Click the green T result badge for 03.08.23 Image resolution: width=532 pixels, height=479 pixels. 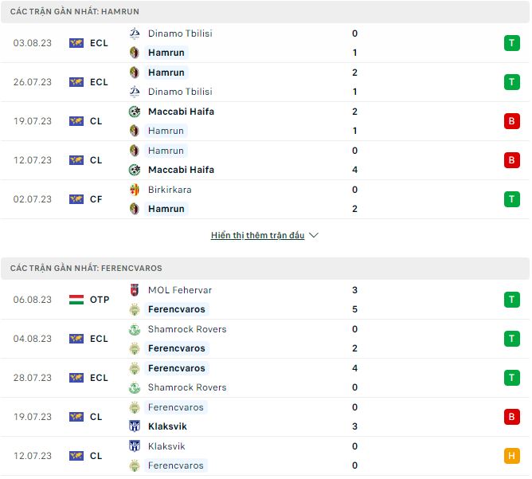coord(510,43)
